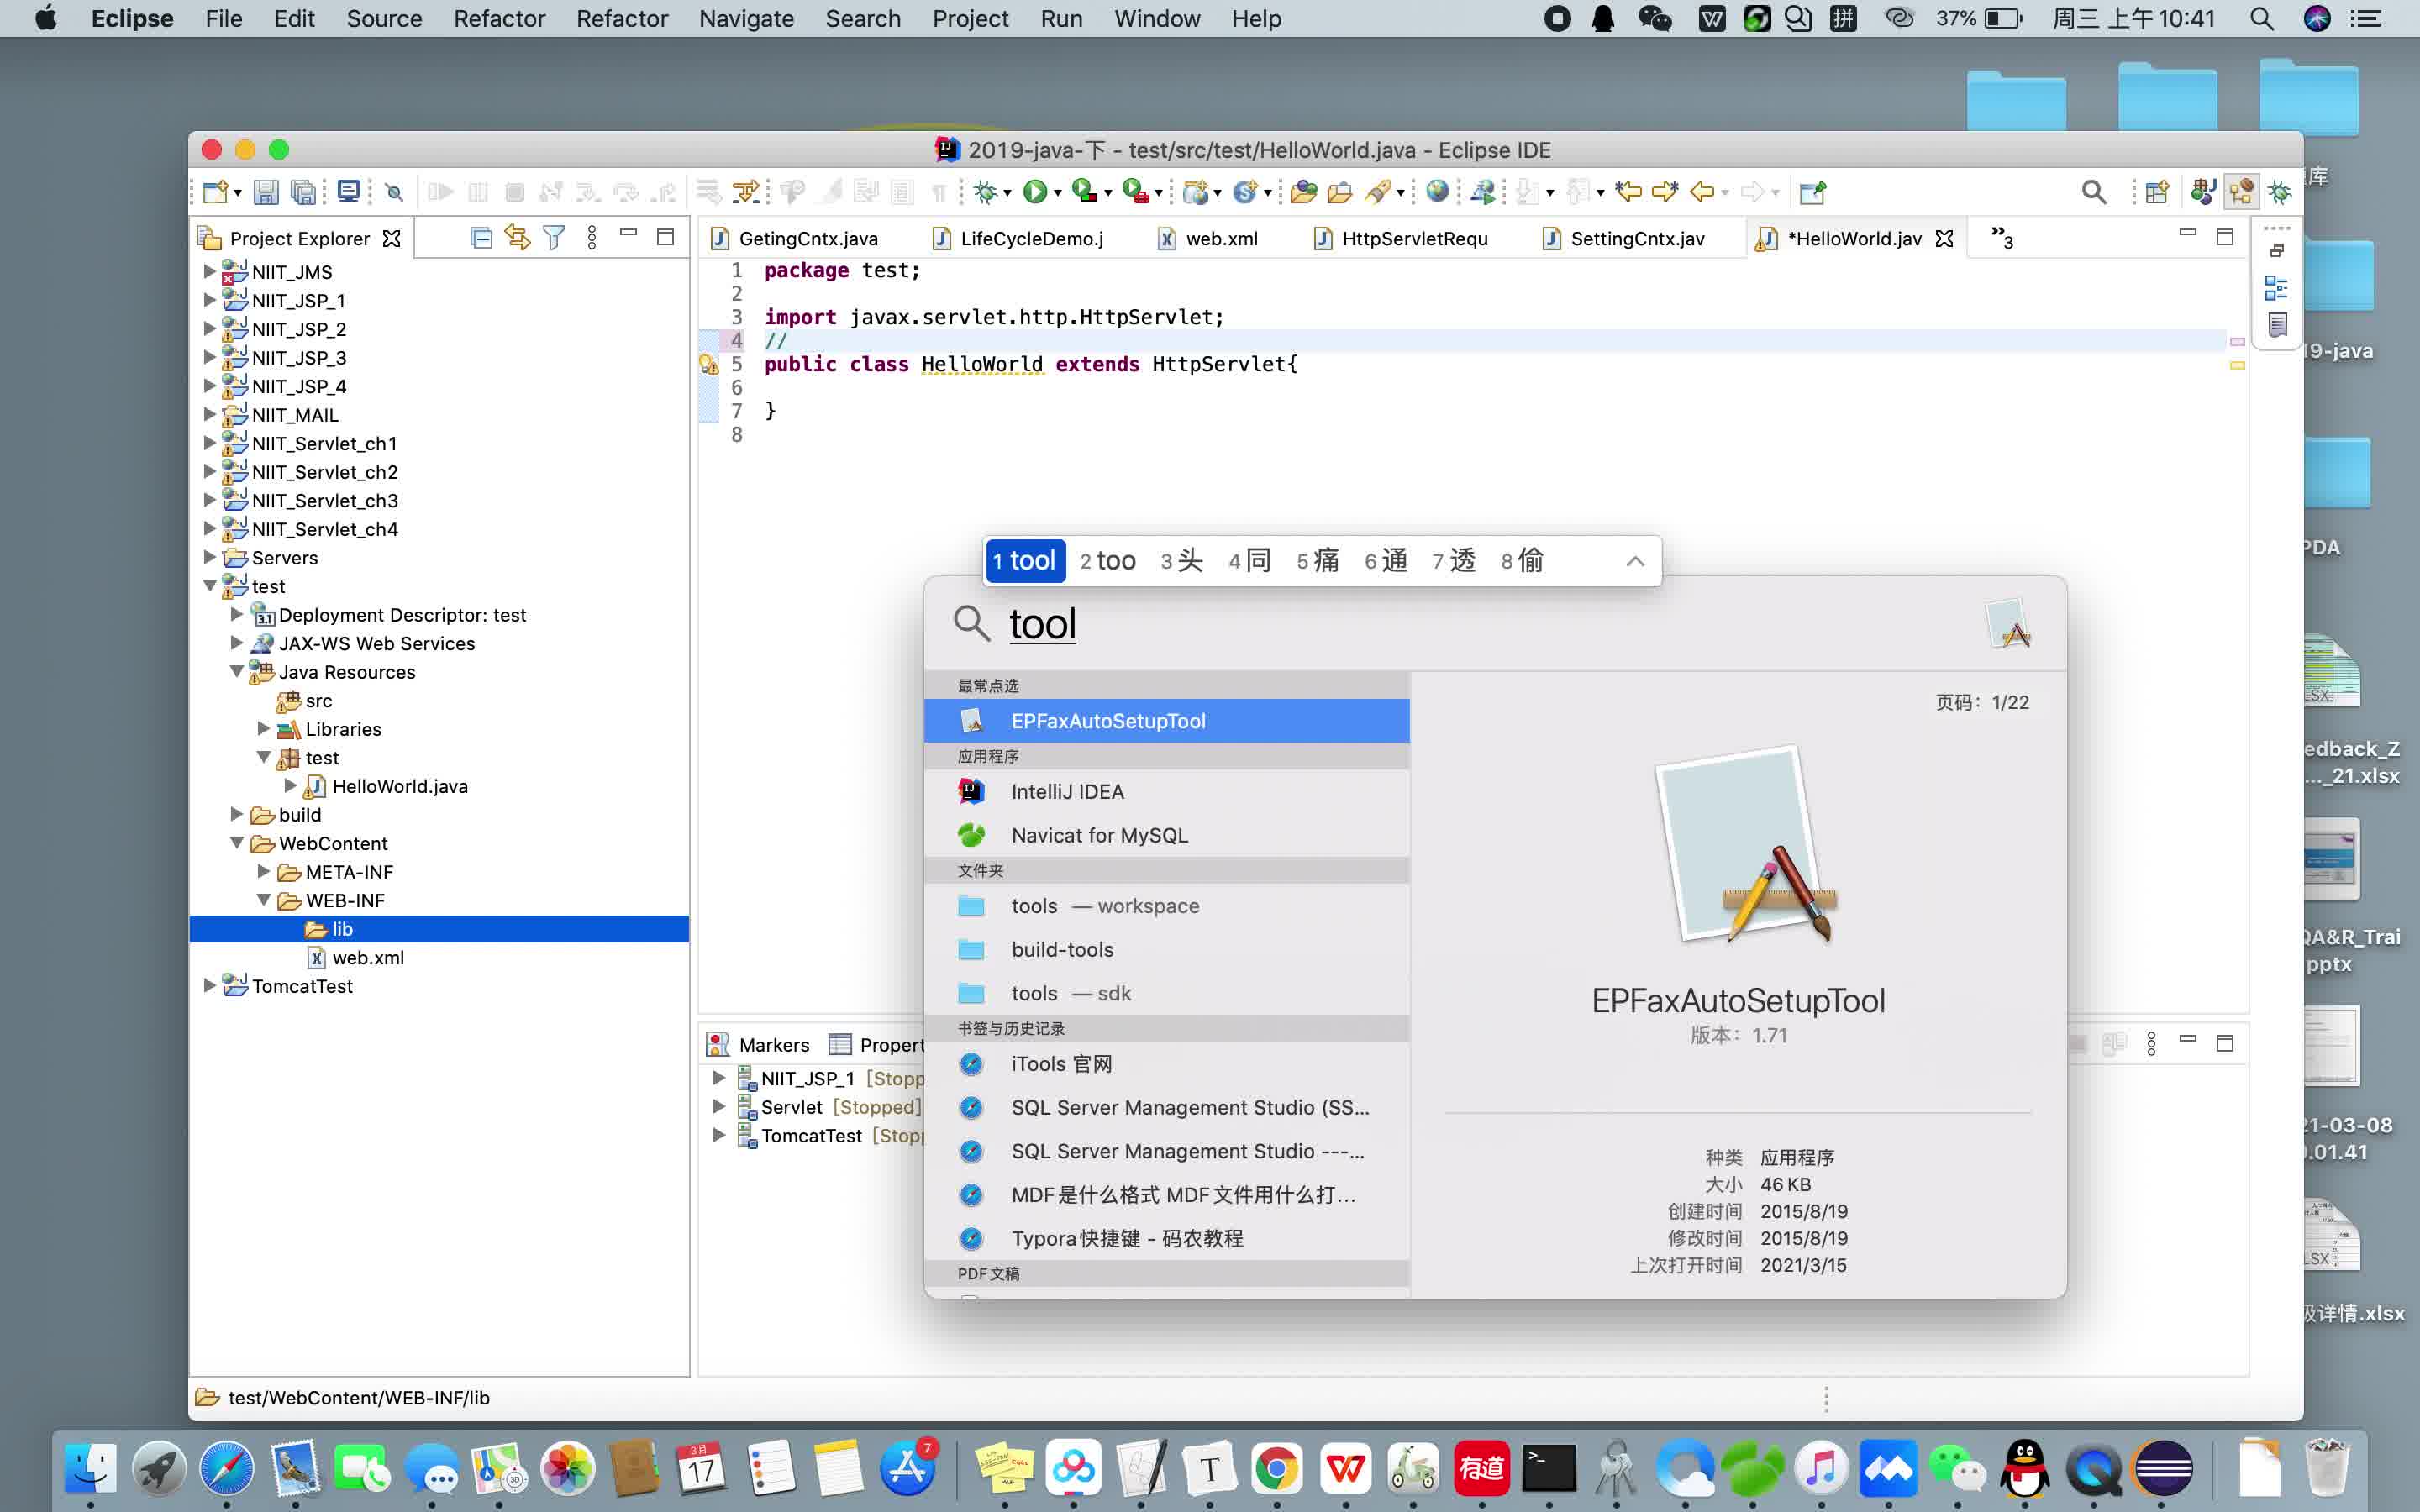This screenshot has width=2420, height=1512.
Task: Open the Terminal app in the Dock
Action: click(1549, 1468)
